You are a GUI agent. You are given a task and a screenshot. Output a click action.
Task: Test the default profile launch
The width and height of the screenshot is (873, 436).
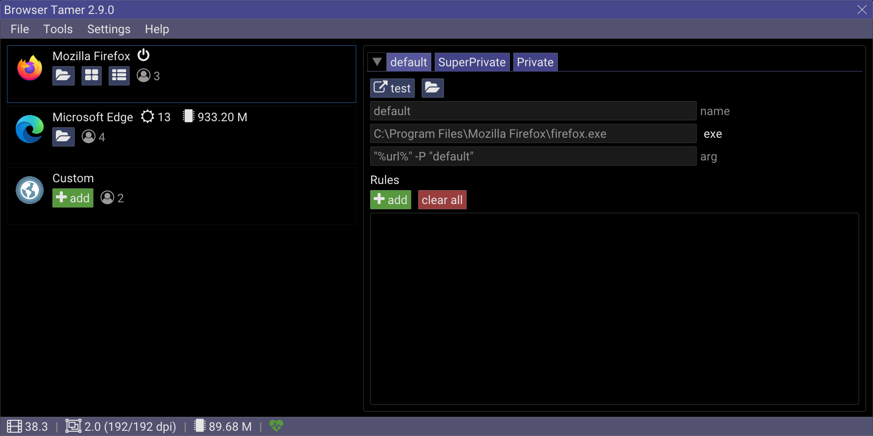(392, 88)
